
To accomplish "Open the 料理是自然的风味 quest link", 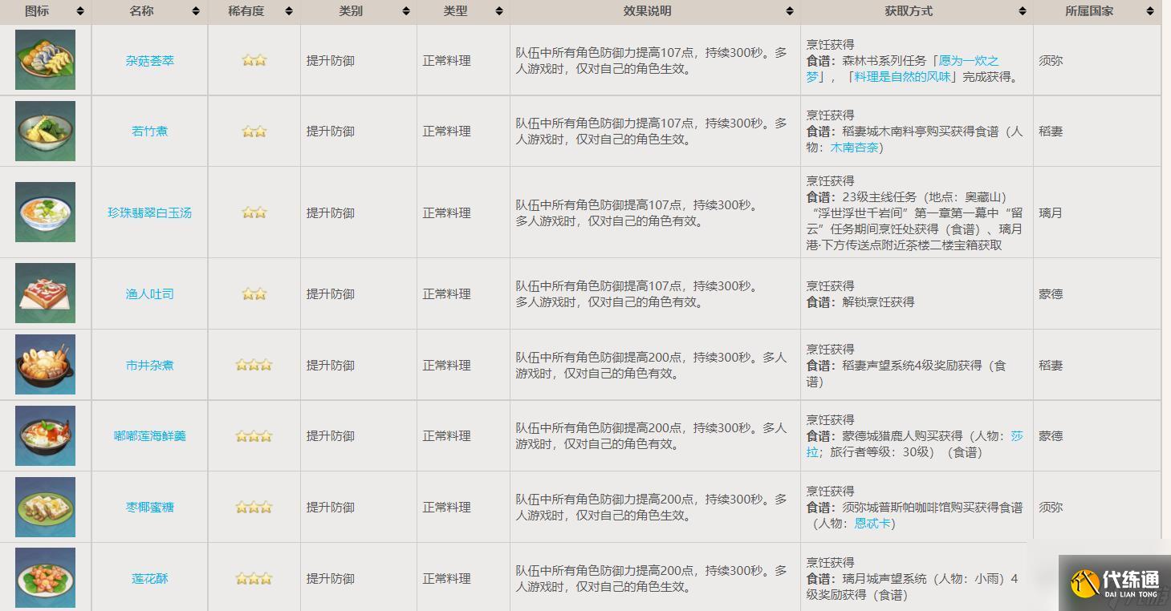I will point(902,77).
